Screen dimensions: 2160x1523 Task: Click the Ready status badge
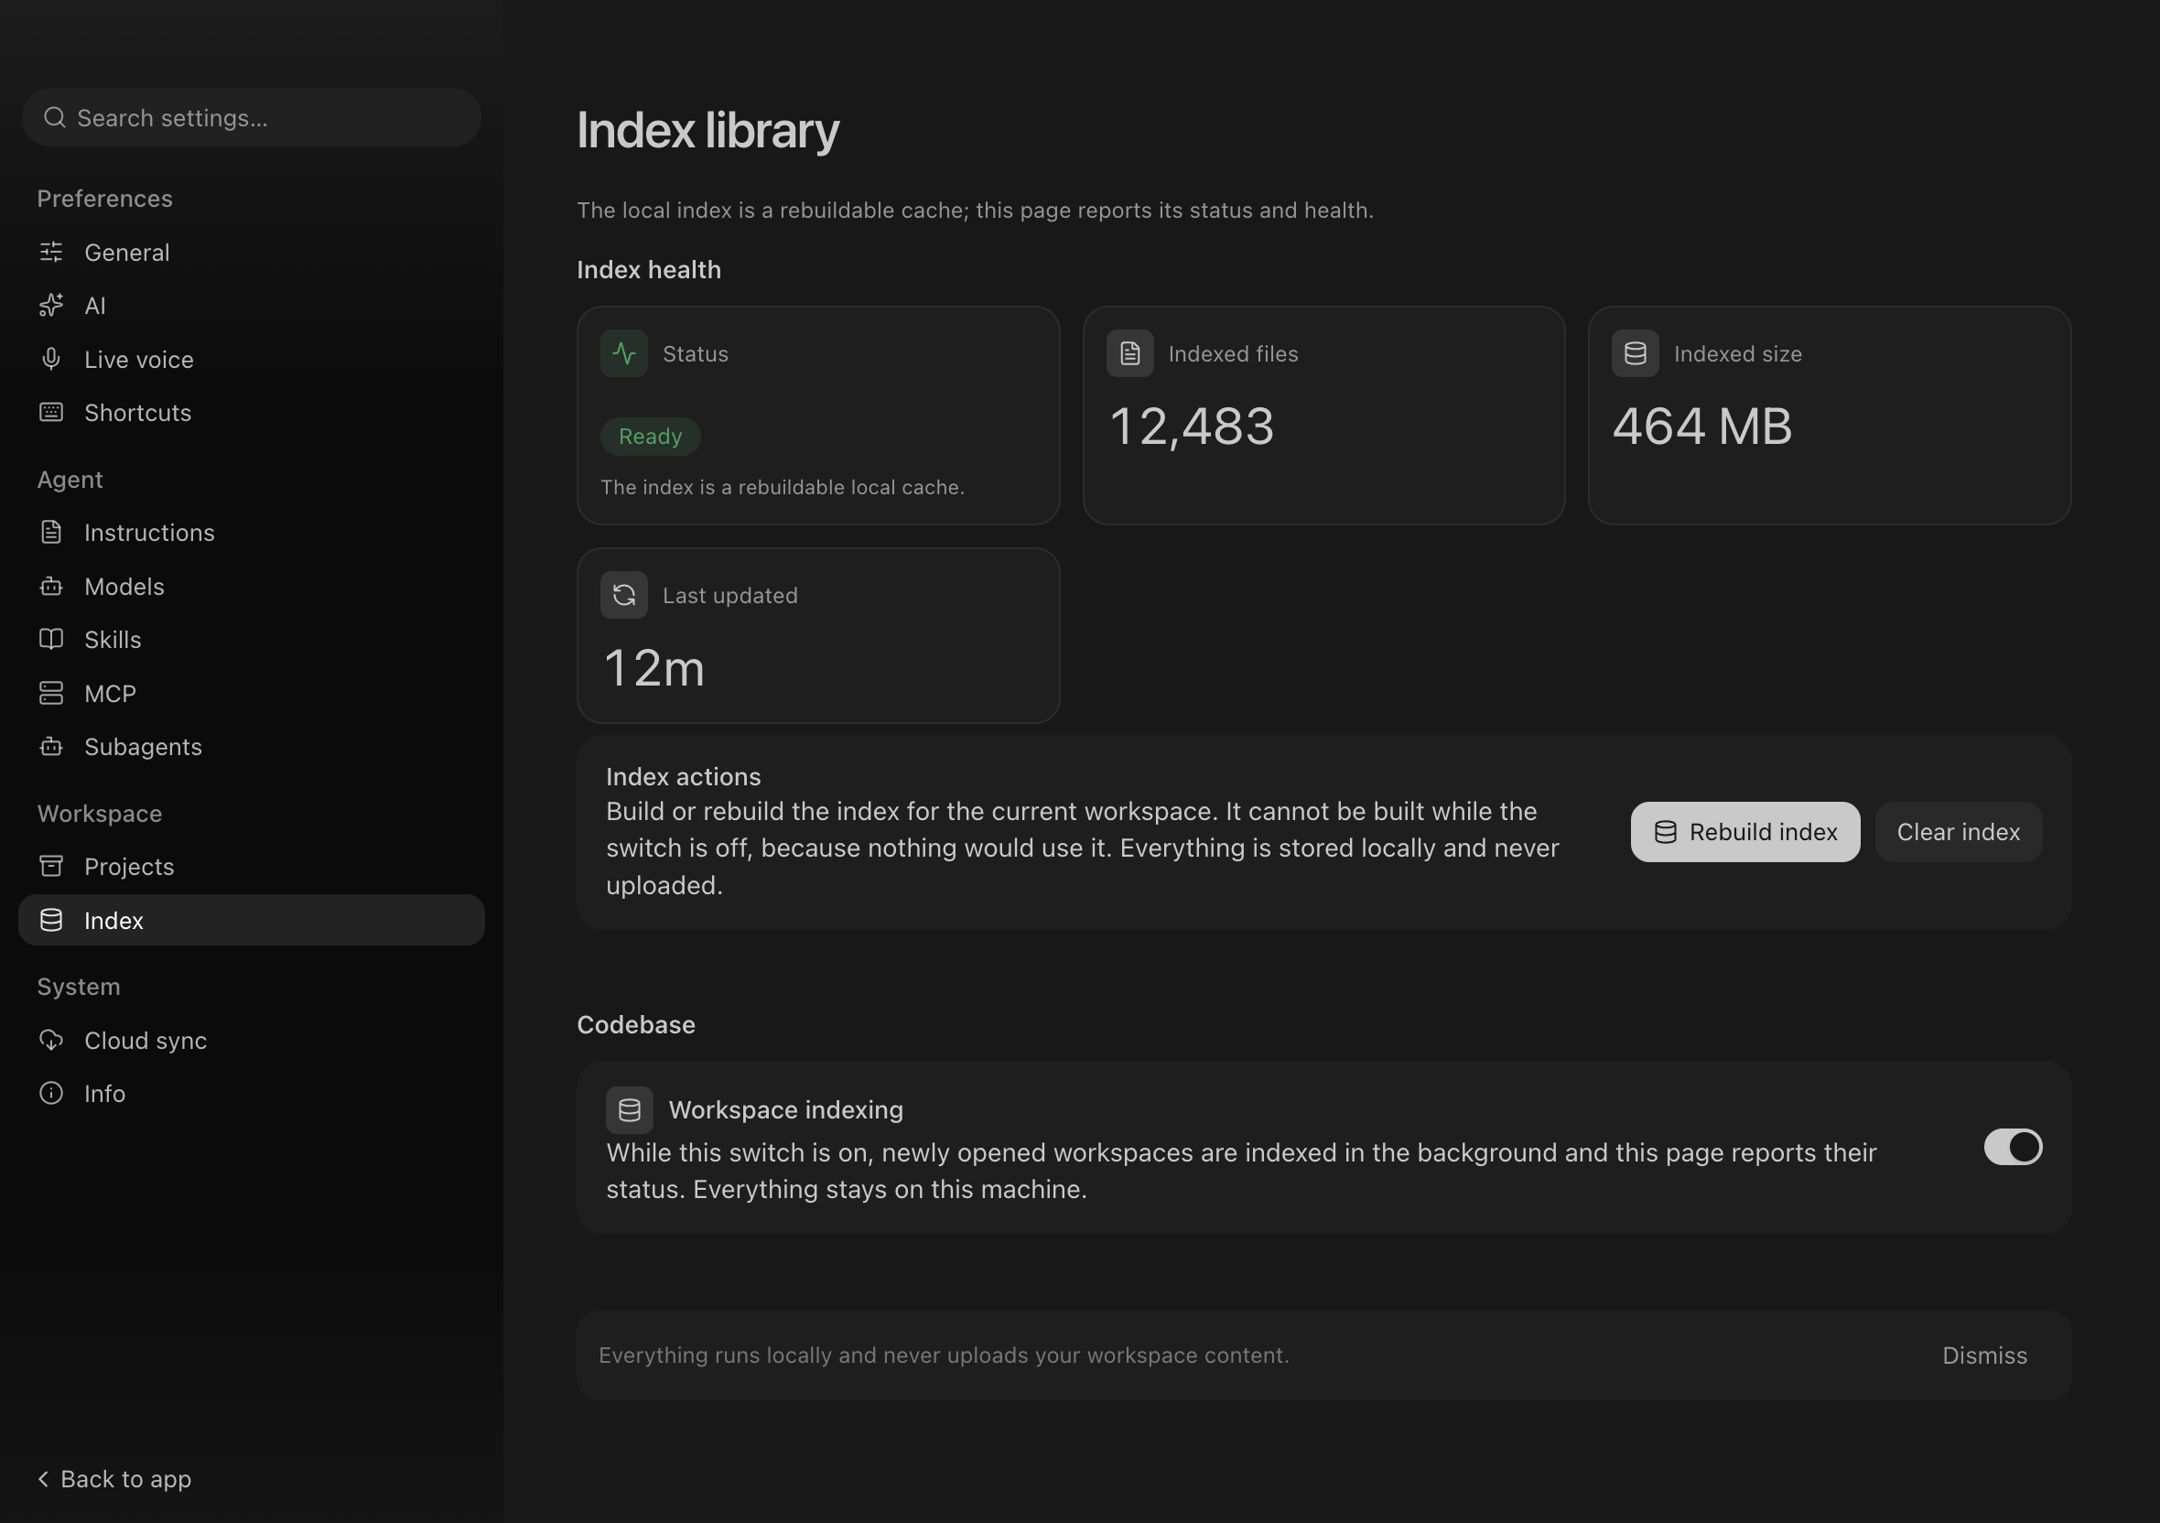[x=650, y=437]
